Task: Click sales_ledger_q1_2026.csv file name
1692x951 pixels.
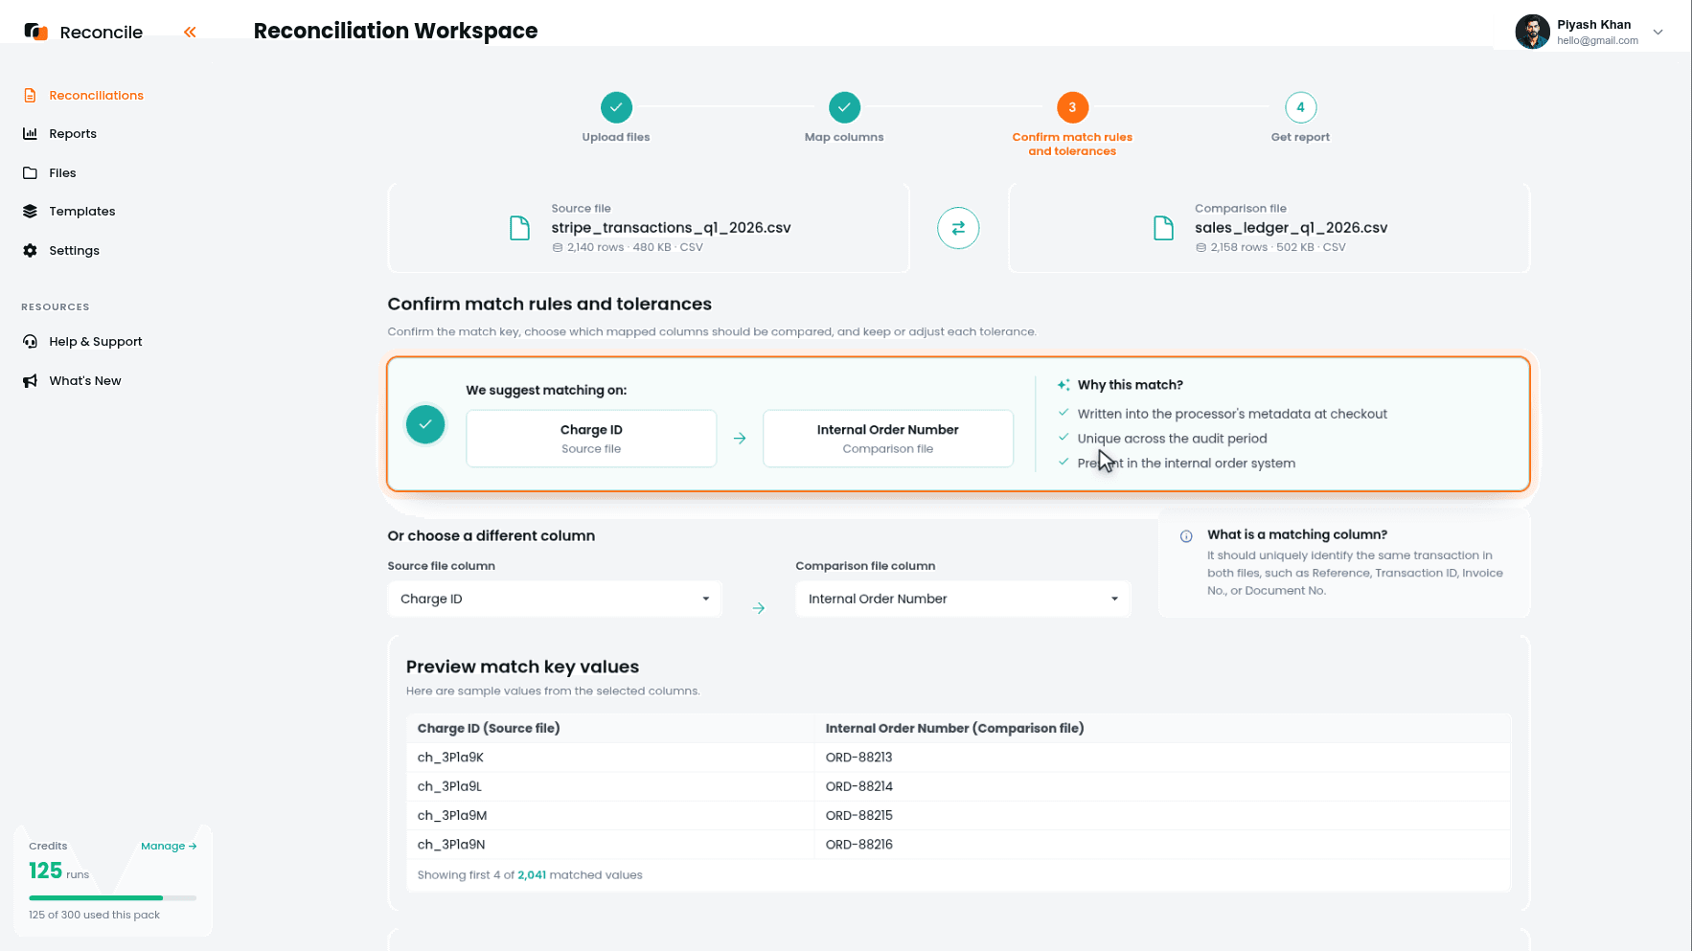Action: (1291, 228)
